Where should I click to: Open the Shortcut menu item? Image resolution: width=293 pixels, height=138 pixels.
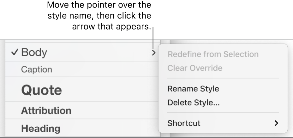184,123
